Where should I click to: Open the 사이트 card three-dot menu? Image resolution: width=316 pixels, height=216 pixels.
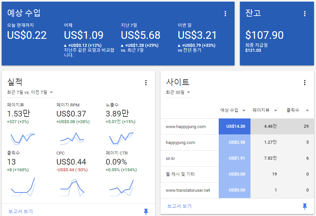pyautogui.click(x=305, y=83)
